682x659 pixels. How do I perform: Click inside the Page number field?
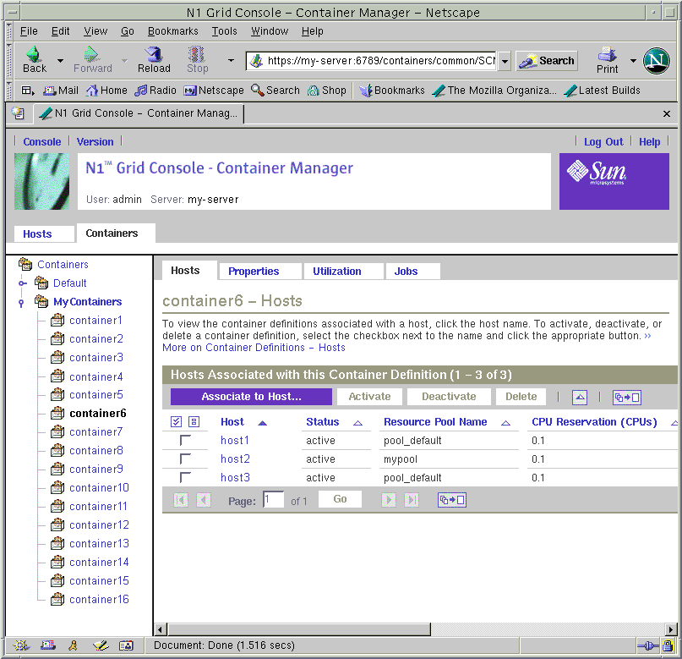[272, 499]
